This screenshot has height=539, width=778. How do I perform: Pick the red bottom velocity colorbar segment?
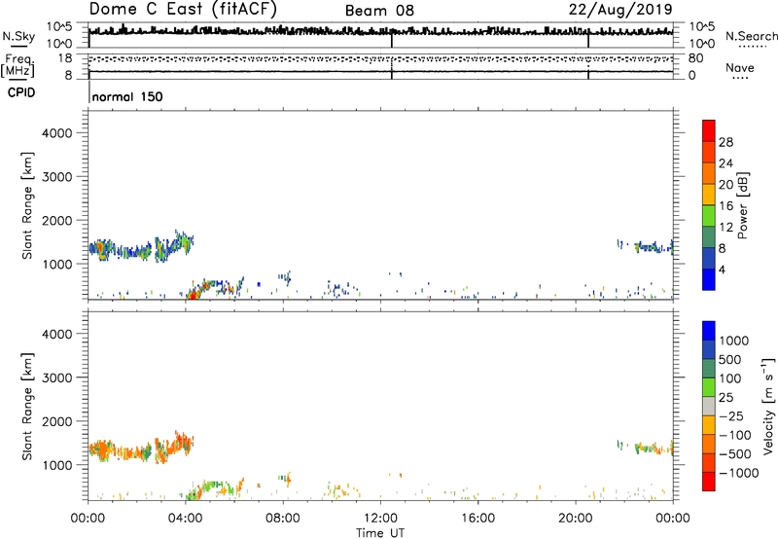[709, 482]
